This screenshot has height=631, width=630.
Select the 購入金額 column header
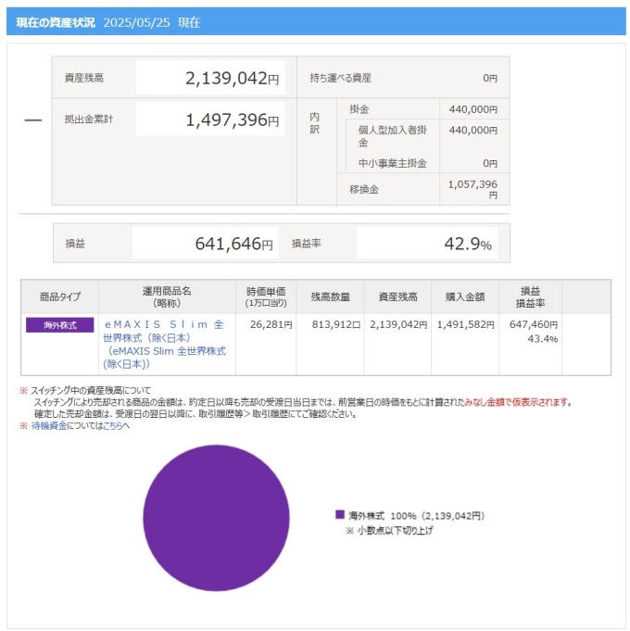(x=464, y=297)
